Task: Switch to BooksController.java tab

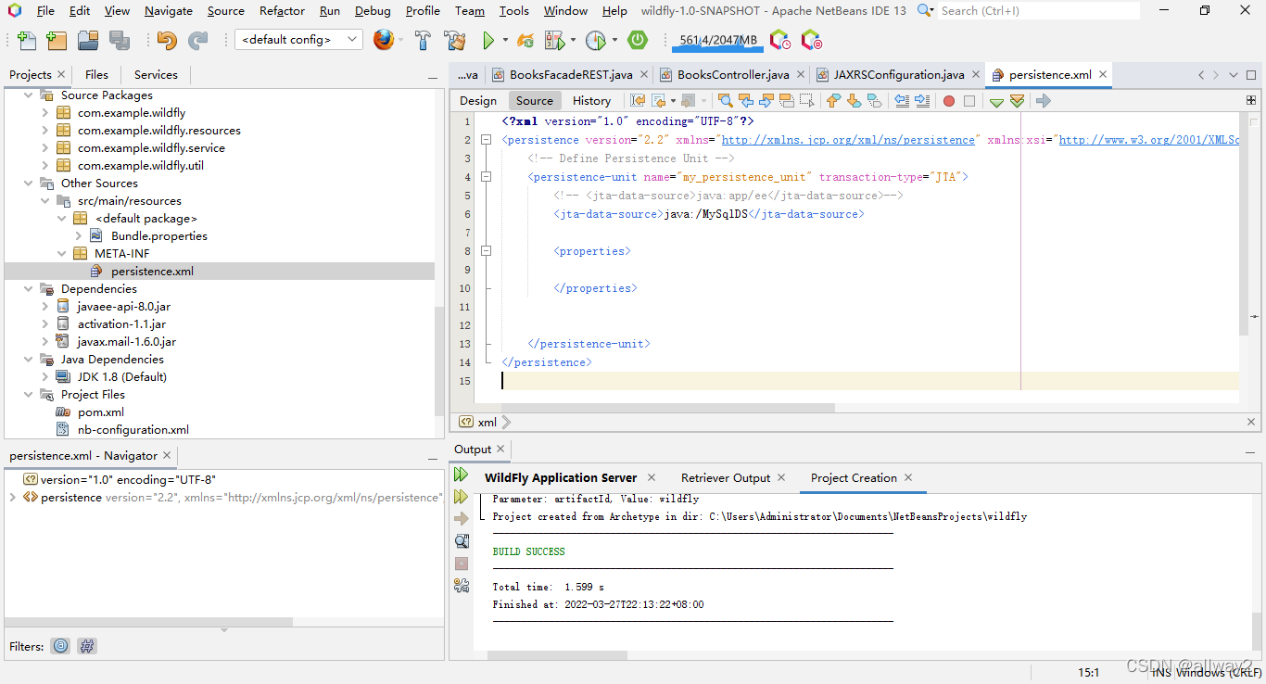Action: 733,75
